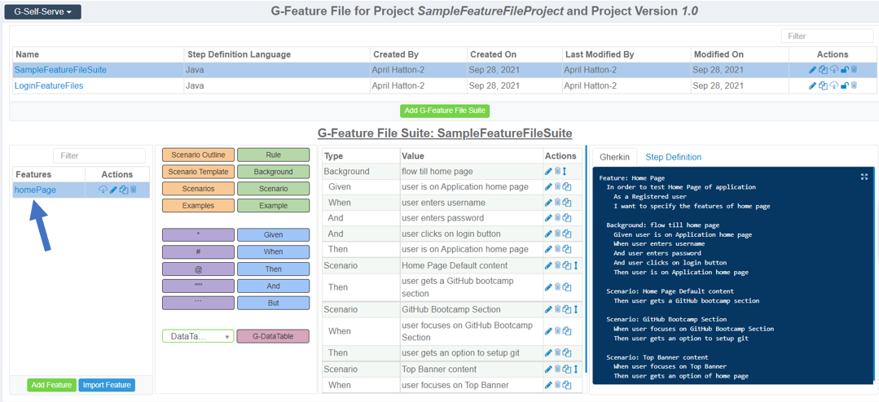The width and height of the screenshot is (879, 402).
Task: Focus the Filter field above suites table
Action: [827, 36]
